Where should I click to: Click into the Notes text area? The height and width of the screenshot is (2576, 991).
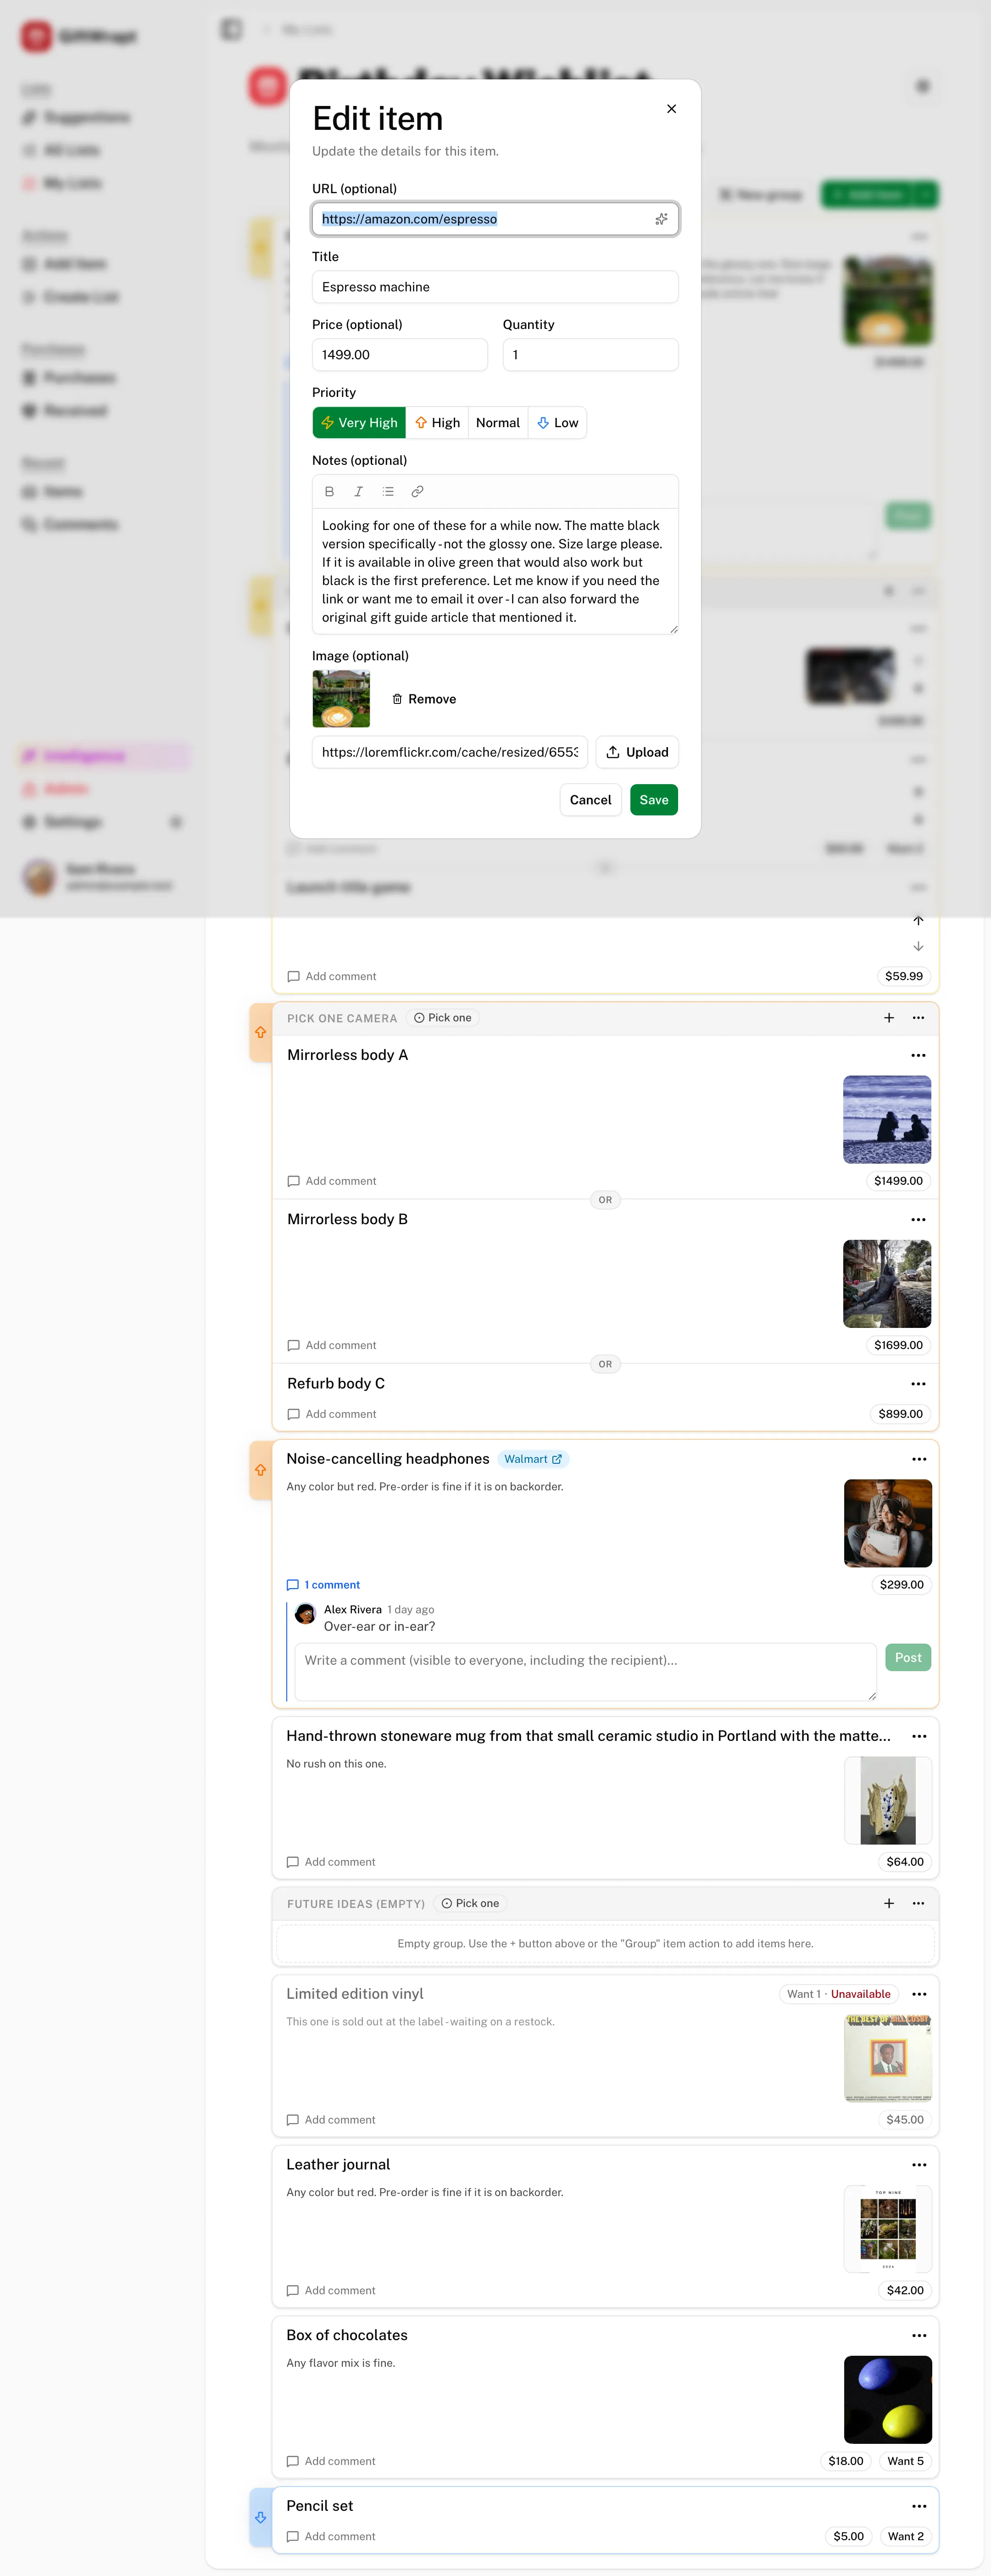coord(495,571)
